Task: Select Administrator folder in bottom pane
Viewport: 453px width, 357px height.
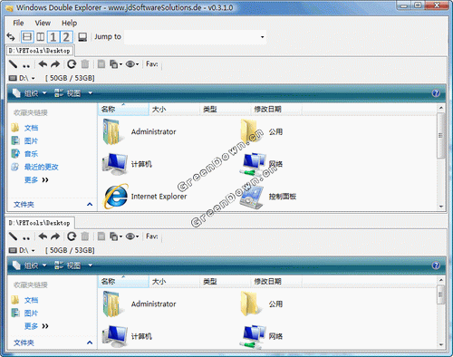Action: pyautogui.click(x=140, y=304)
